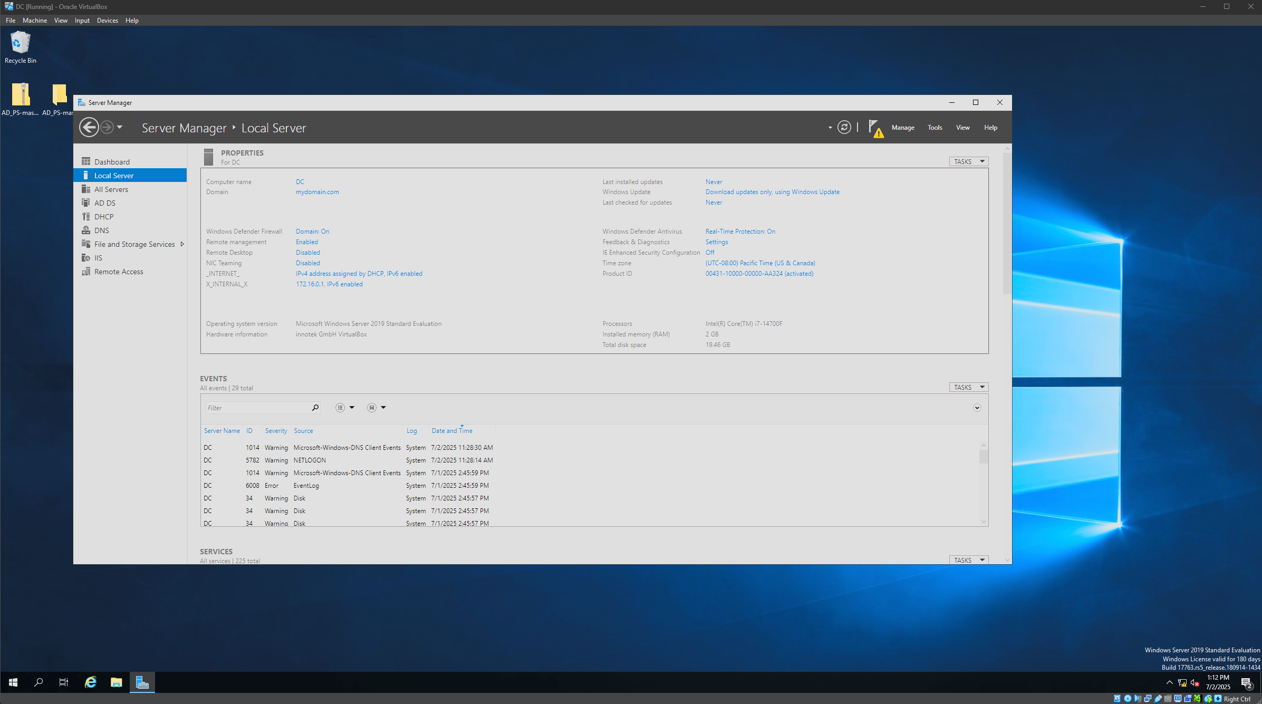Open the Action Center notifications icon
The image size is (1262, 704).
point(1247,683)
